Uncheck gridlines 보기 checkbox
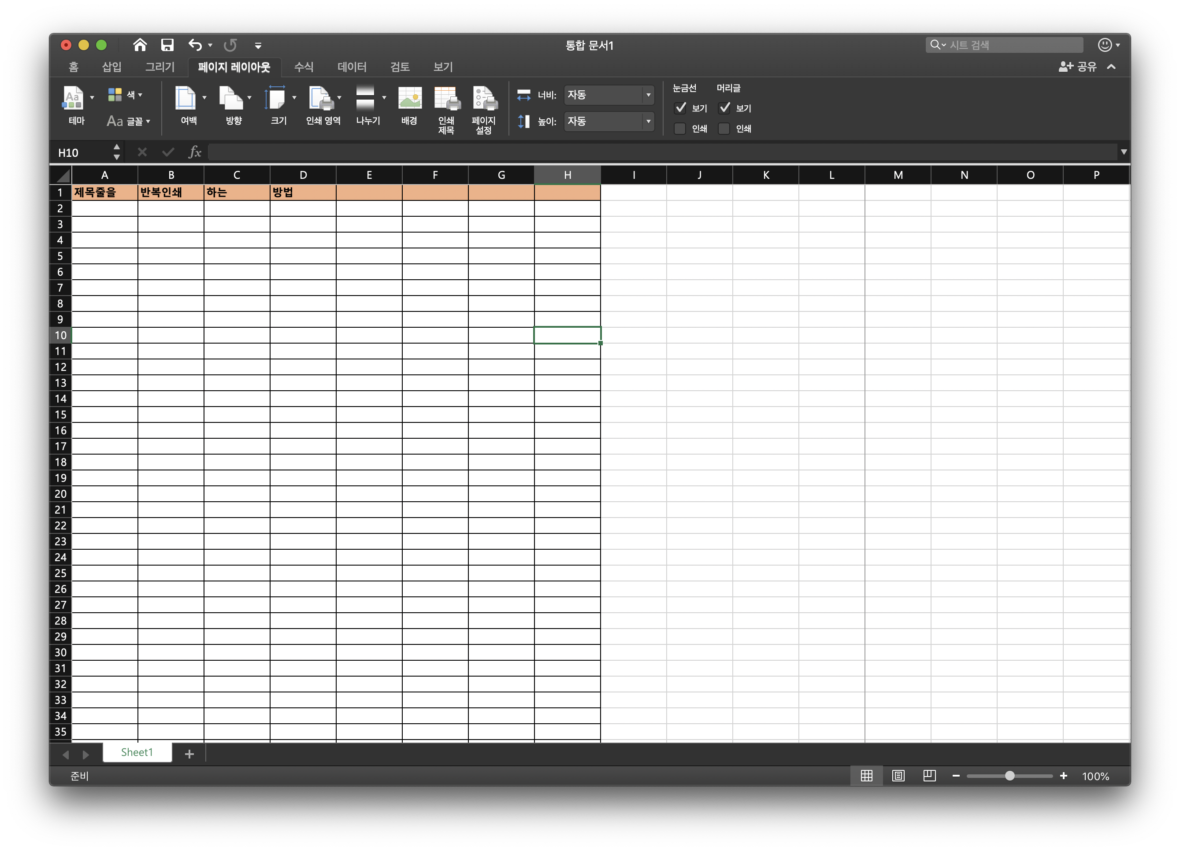This screenshot has width=1180, height=851. pos(680,108)
